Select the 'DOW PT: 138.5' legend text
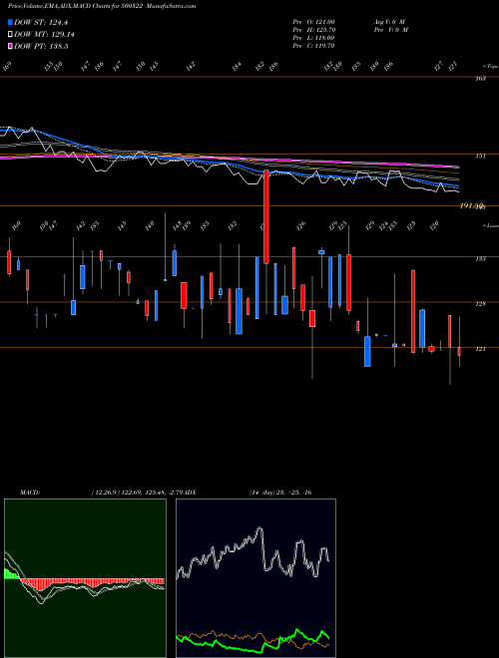Image resolution: width=499 pixels, height=658 pixels. point(41,46)
